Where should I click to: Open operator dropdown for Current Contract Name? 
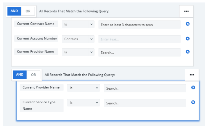[78, 25]
